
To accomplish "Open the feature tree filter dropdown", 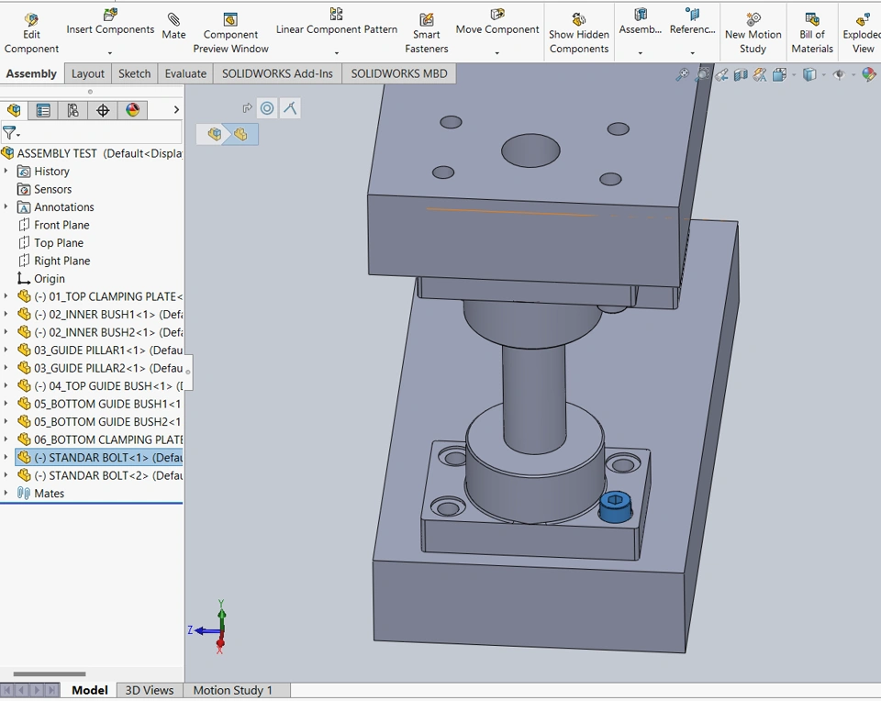I will click(11, 134).
